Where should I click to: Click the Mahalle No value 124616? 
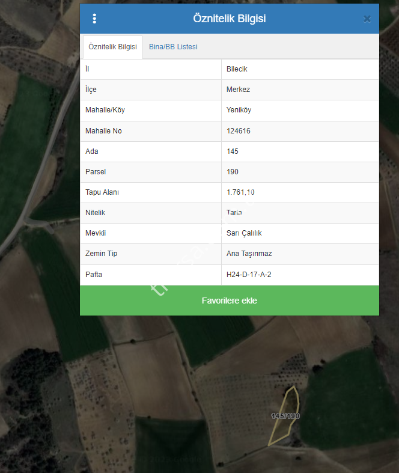tap(239, 131)
